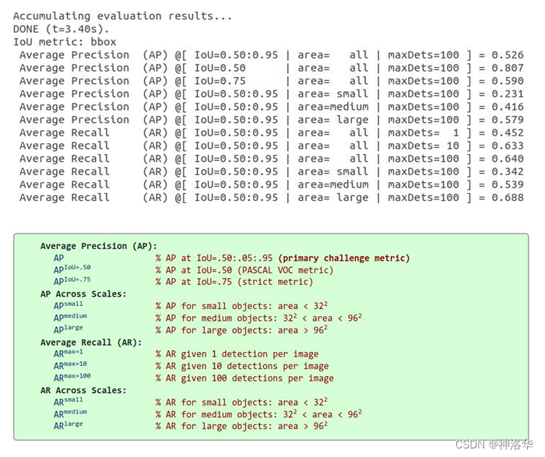Click the AP value 0.590
The width and height of the screenshot is (545, 457).
(x=508, y=81)
